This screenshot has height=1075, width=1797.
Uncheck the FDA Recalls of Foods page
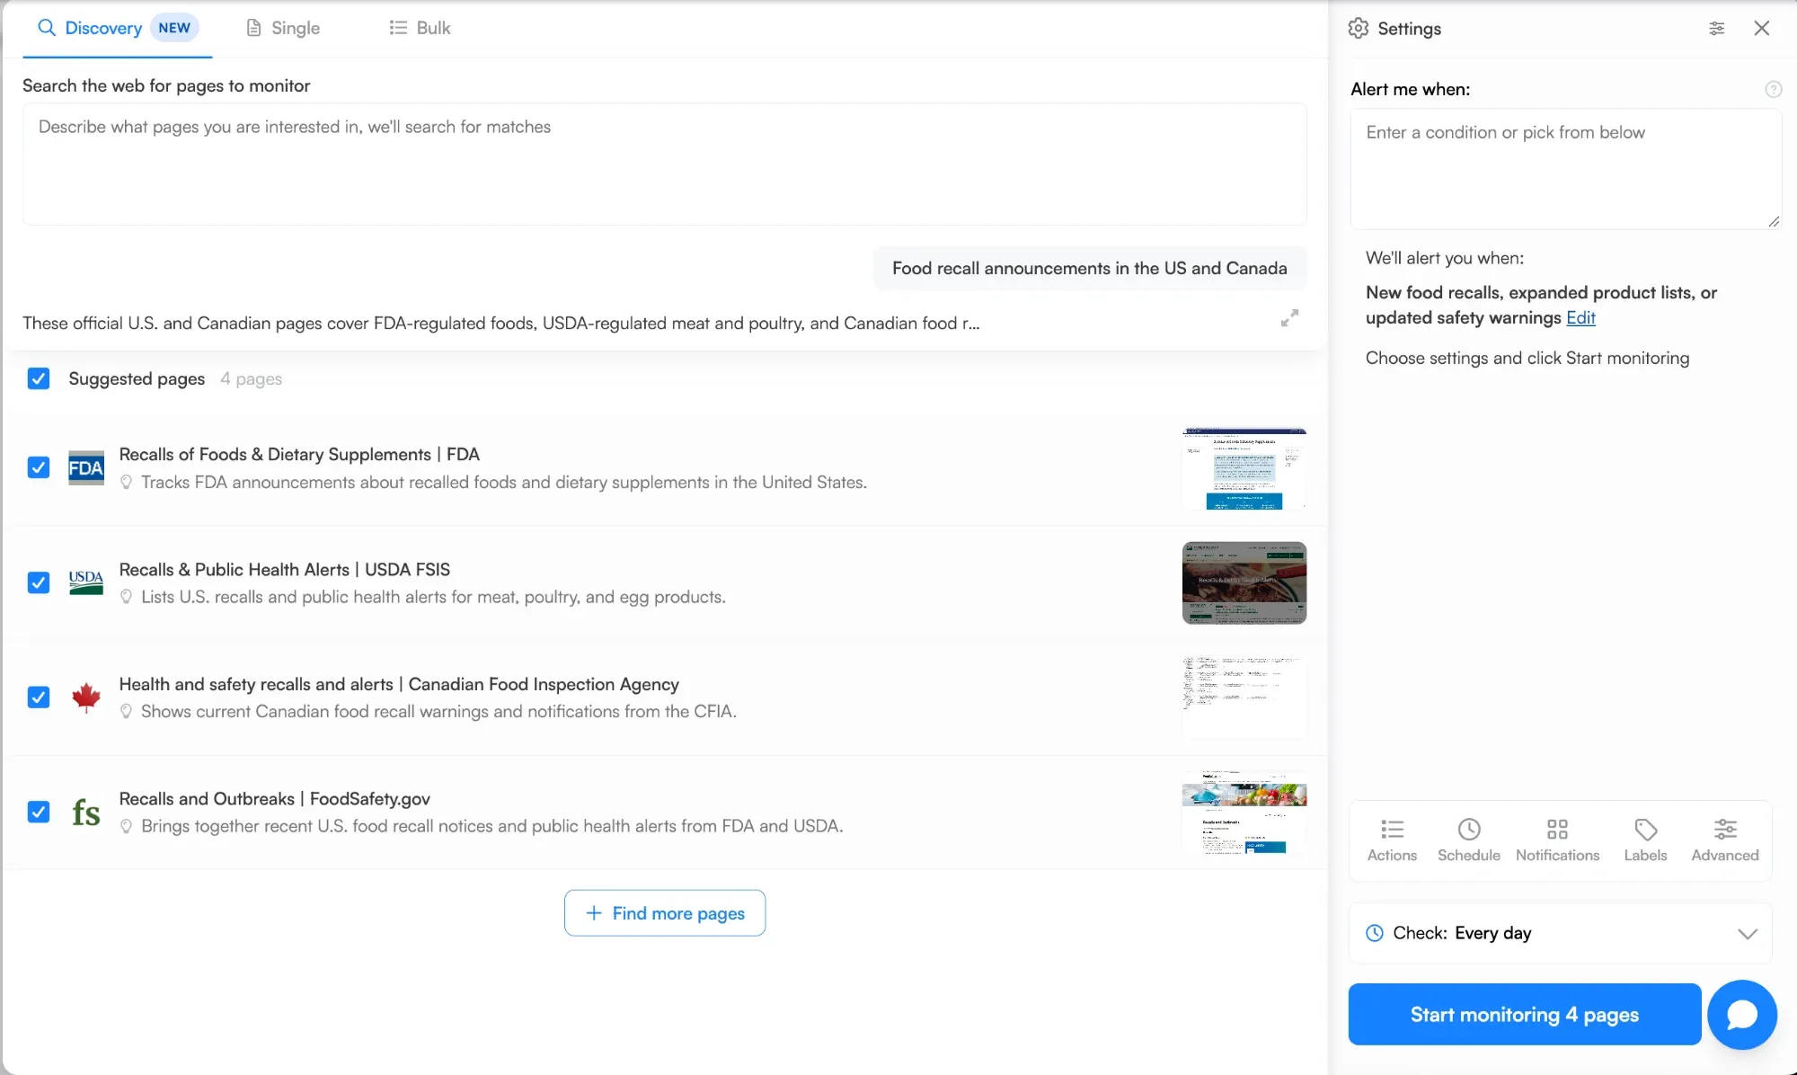(x=39, y=467)
